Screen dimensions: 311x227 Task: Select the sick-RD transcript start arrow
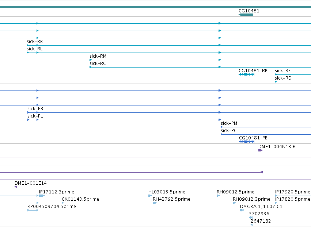pos(276,82)
